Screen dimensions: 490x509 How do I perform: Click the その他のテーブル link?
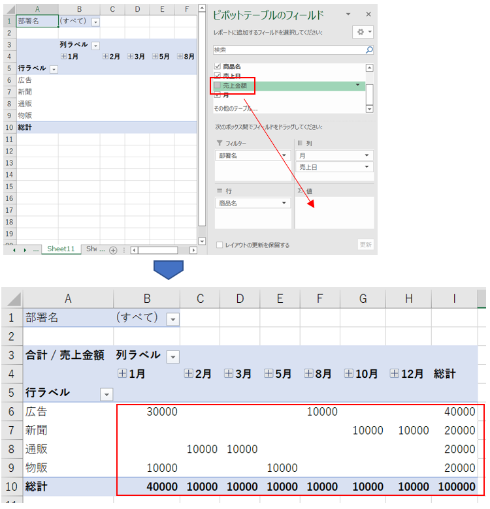[235, 108]
